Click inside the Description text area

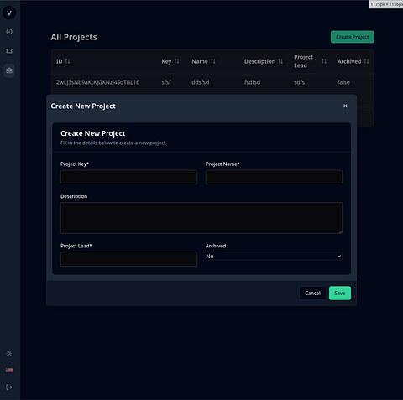(x=201, y=218)
